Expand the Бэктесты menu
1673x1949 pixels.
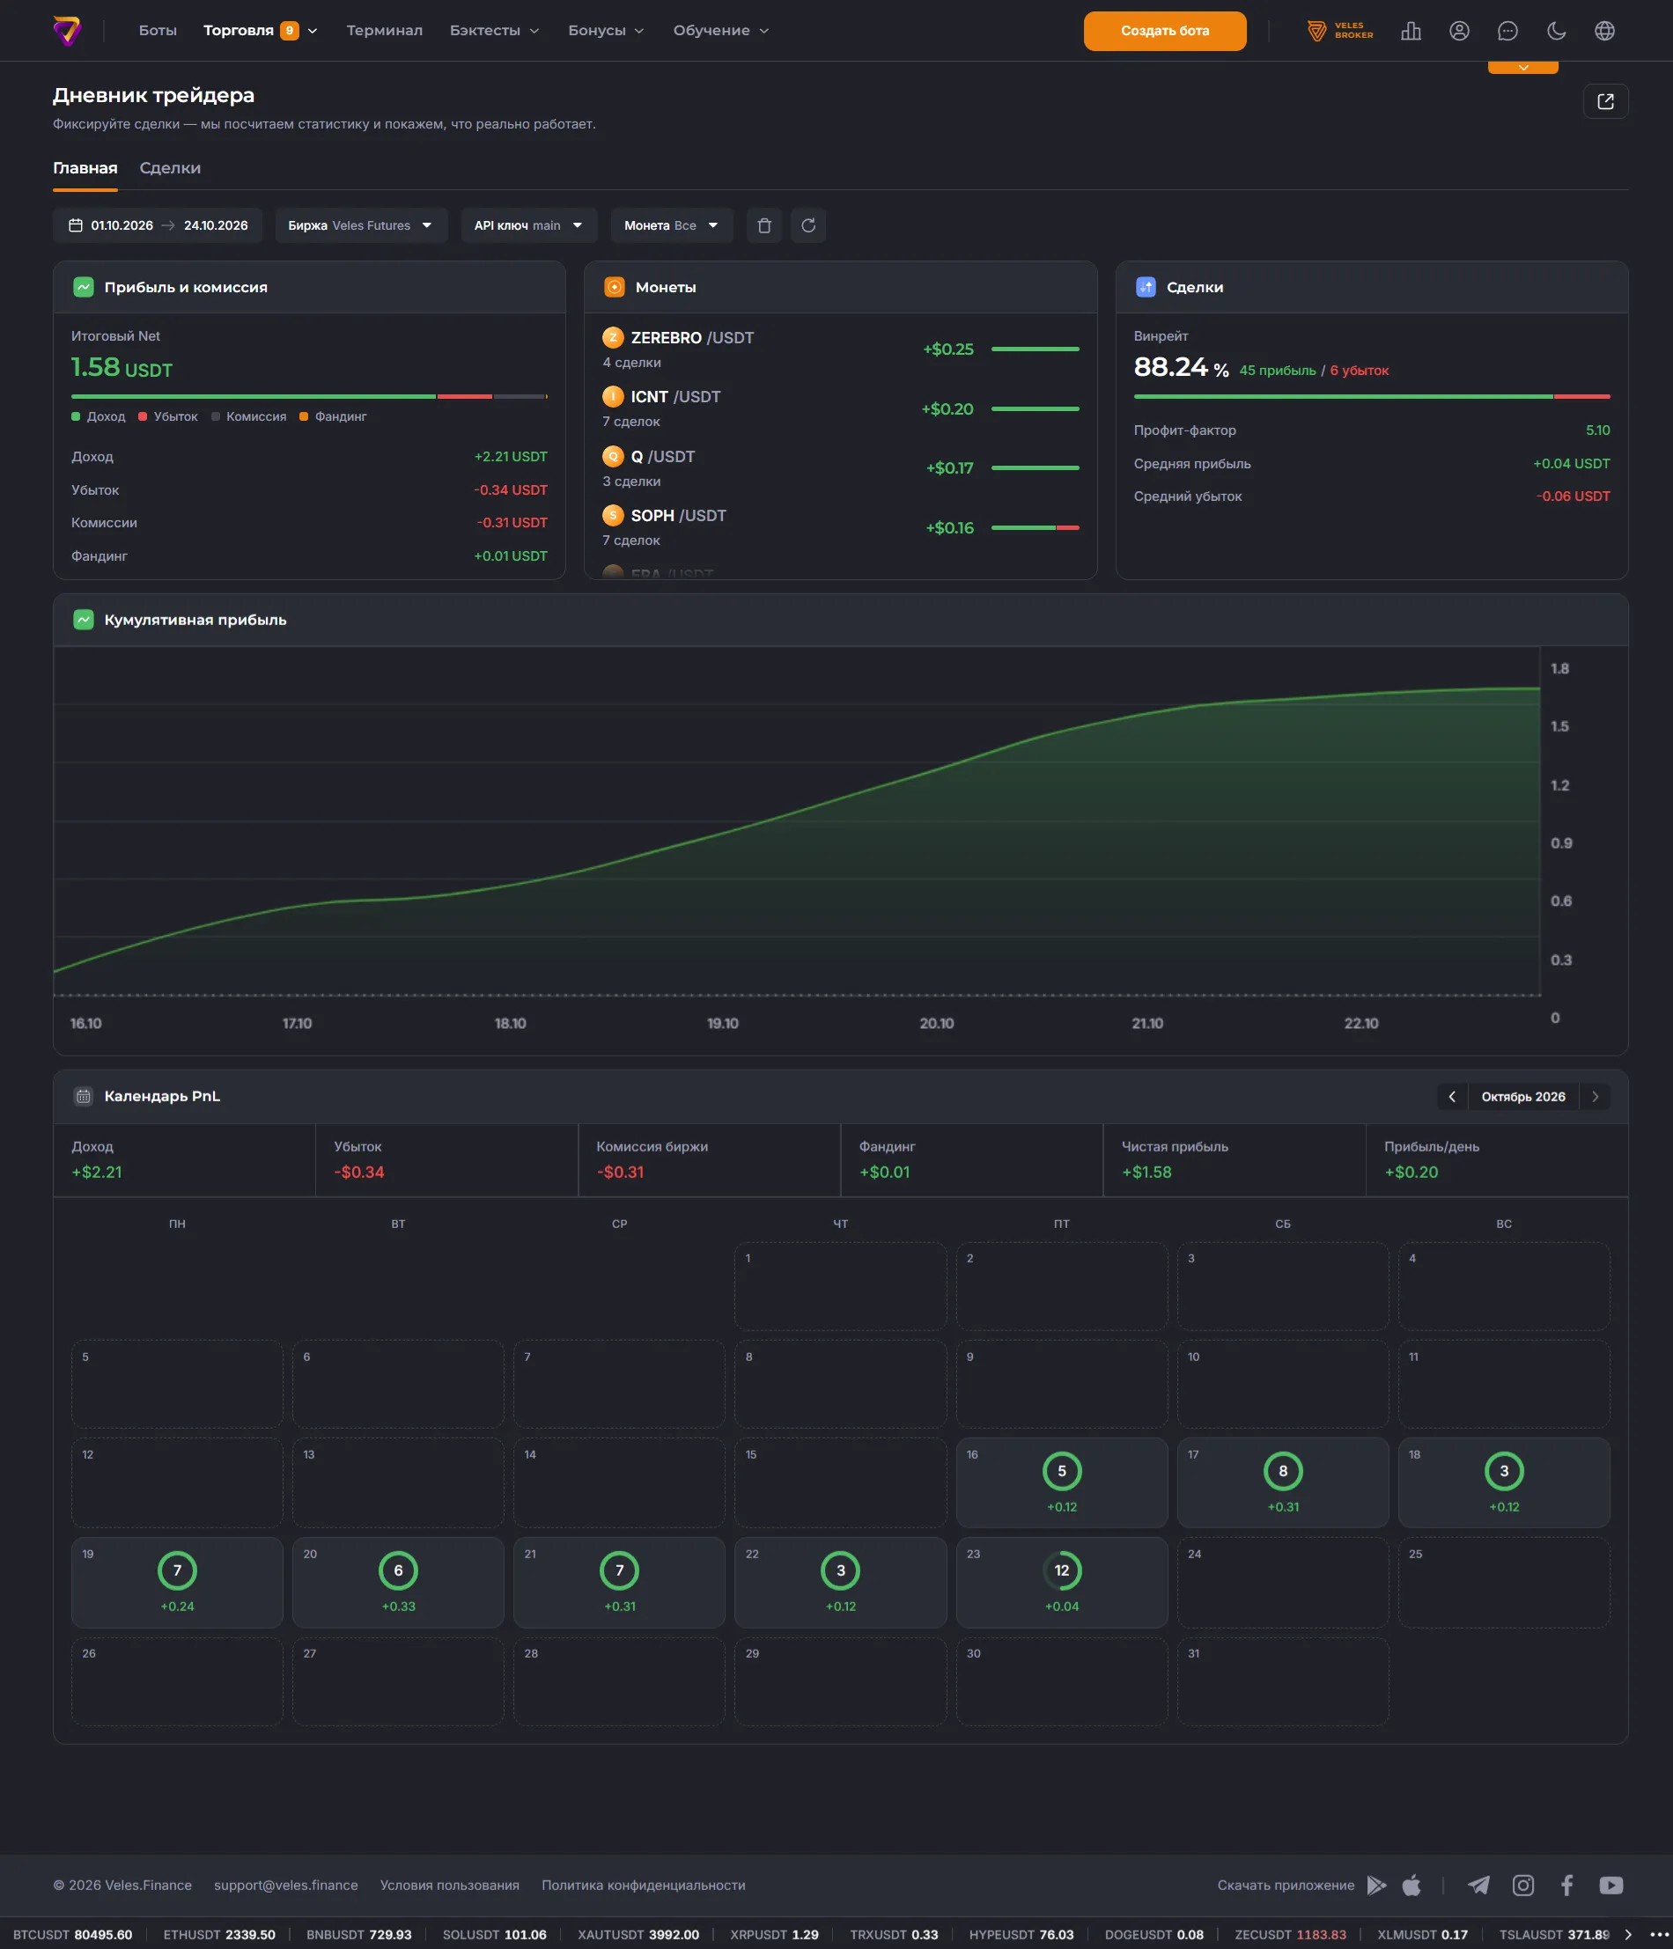point(494,31)
